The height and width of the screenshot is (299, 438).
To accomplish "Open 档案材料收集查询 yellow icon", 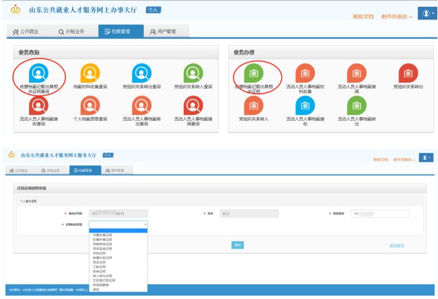I will pos(90,73).
